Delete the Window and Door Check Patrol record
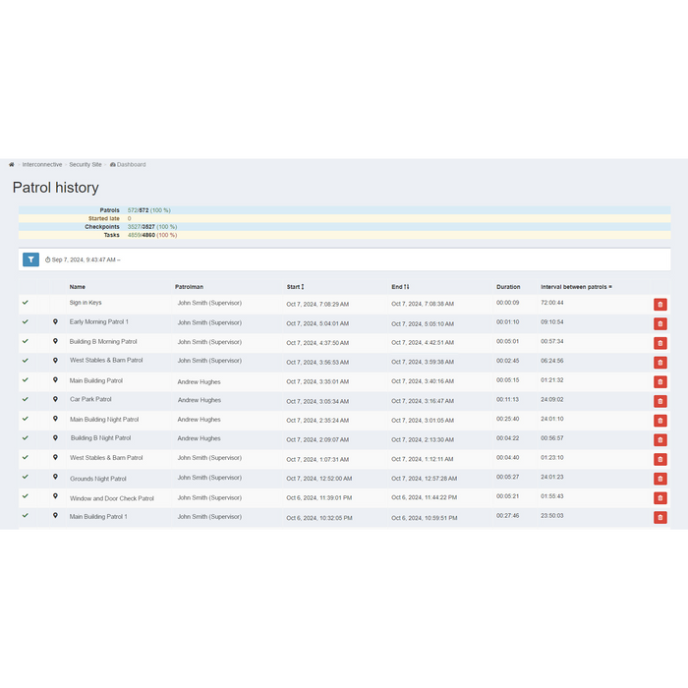Screen dimensions: 688x688 click(x=660, y=498)
